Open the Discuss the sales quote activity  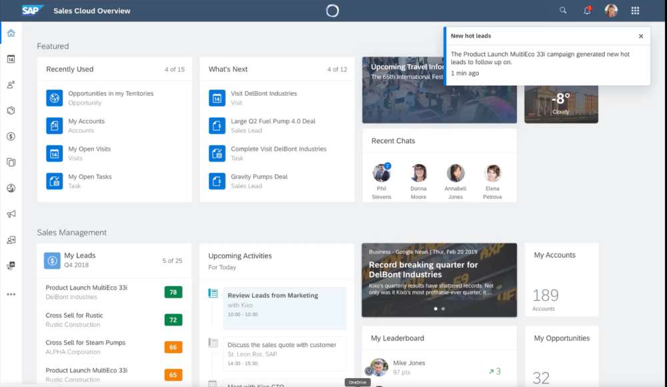285,354
